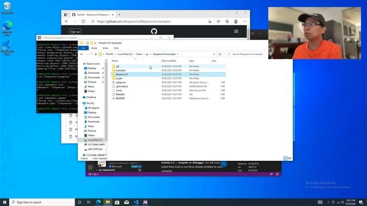This screenshot has width=367, height=206.
Task: Click the browser address bar URL
Action: [x=134, y=22]
